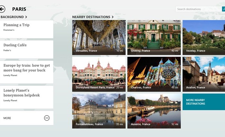Click the More Nearby Destinations tile
This screenshot has width=225, height=137.
[203, 102]
